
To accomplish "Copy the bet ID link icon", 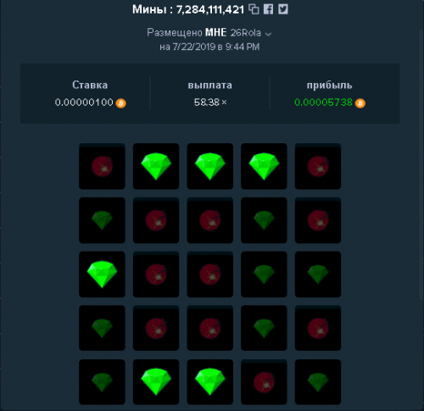I will pyautogui.click(x=254, y=9).
